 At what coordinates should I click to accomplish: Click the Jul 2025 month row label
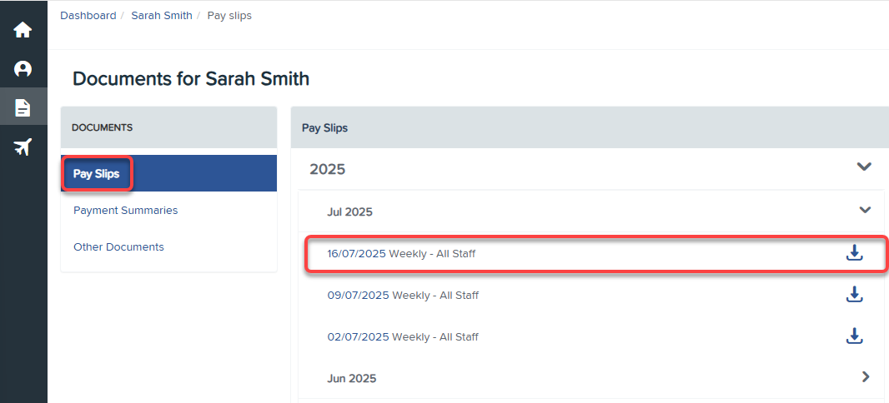pos(349,212)
